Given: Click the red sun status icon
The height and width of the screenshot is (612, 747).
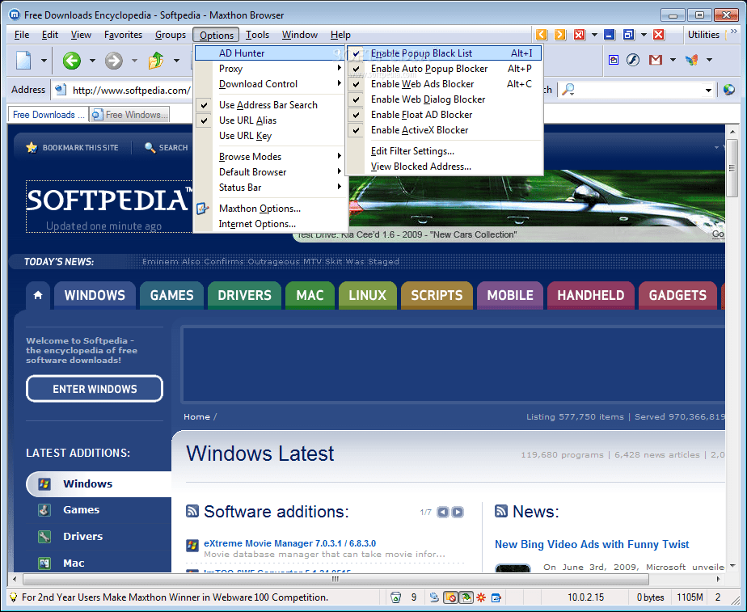Looking at the screenshot, I should 481,597.
